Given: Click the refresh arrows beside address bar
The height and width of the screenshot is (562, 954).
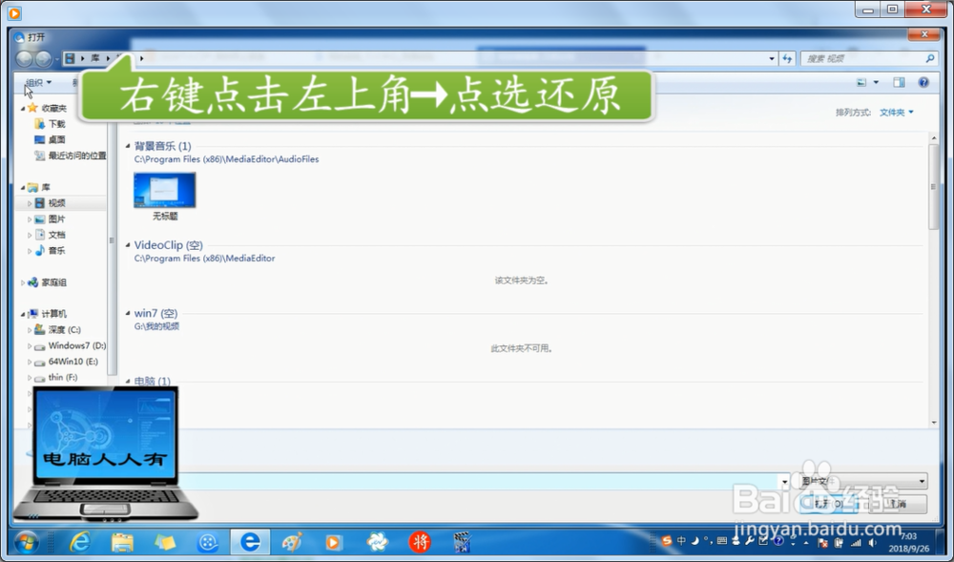Looking at the screenshot, I should pyautogui.click(x=787, y=58).
